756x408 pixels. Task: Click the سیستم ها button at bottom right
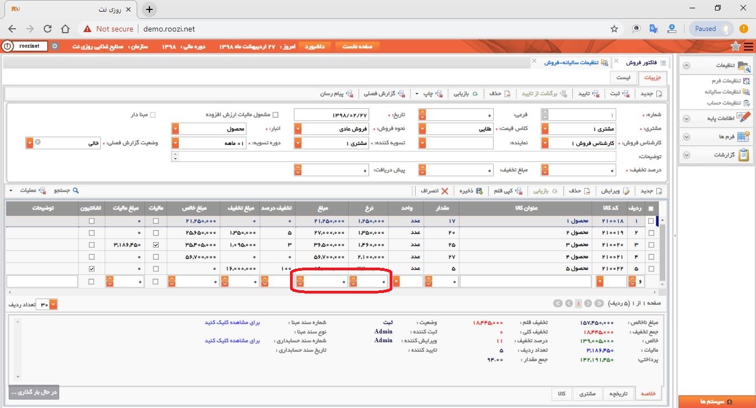(717, 401)
